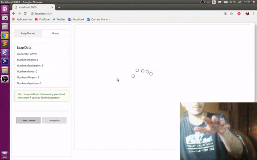Open Ubuntu Dash search in launcher

click(5, 9)
